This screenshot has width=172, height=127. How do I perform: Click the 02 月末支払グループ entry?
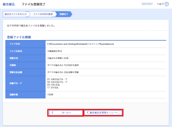coord(57,82)
